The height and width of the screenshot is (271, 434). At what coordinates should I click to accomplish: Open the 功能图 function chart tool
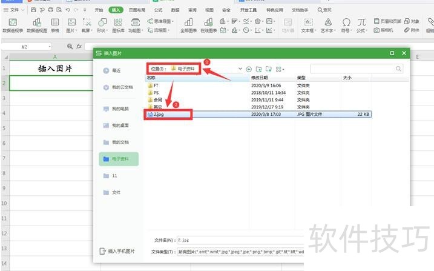[136, 25]
